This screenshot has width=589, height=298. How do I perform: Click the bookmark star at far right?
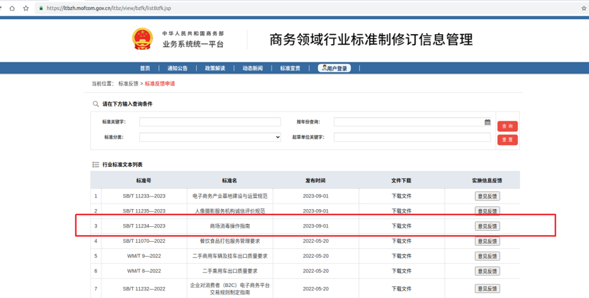[x=583, y=8]
